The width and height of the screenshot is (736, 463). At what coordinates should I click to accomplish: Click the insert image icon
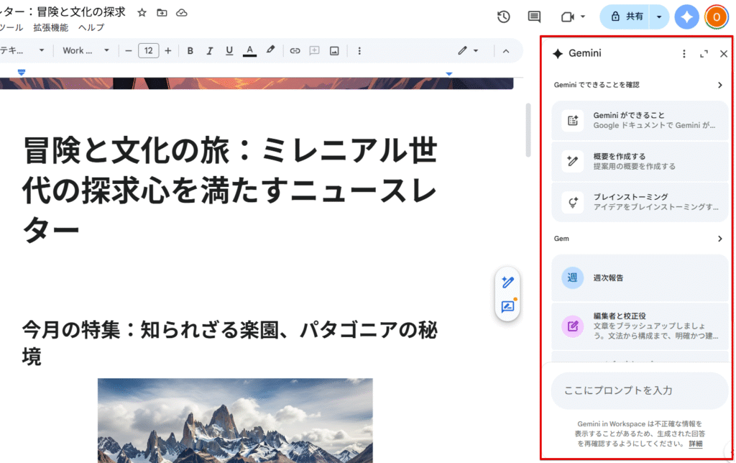pyautogui.click(x=334, y=51)
